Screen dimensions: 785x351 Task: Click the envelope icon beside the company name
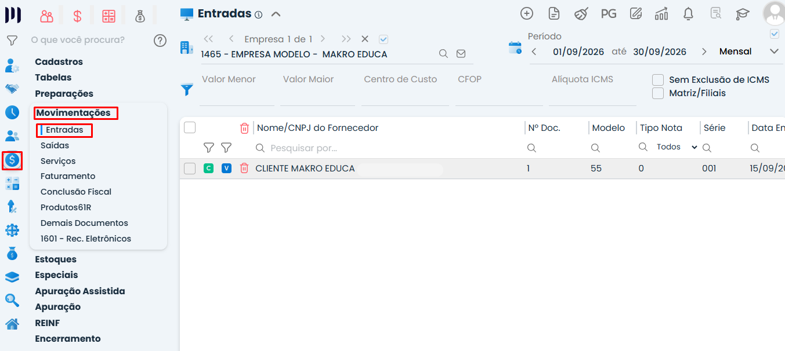(x=461, y=54)
